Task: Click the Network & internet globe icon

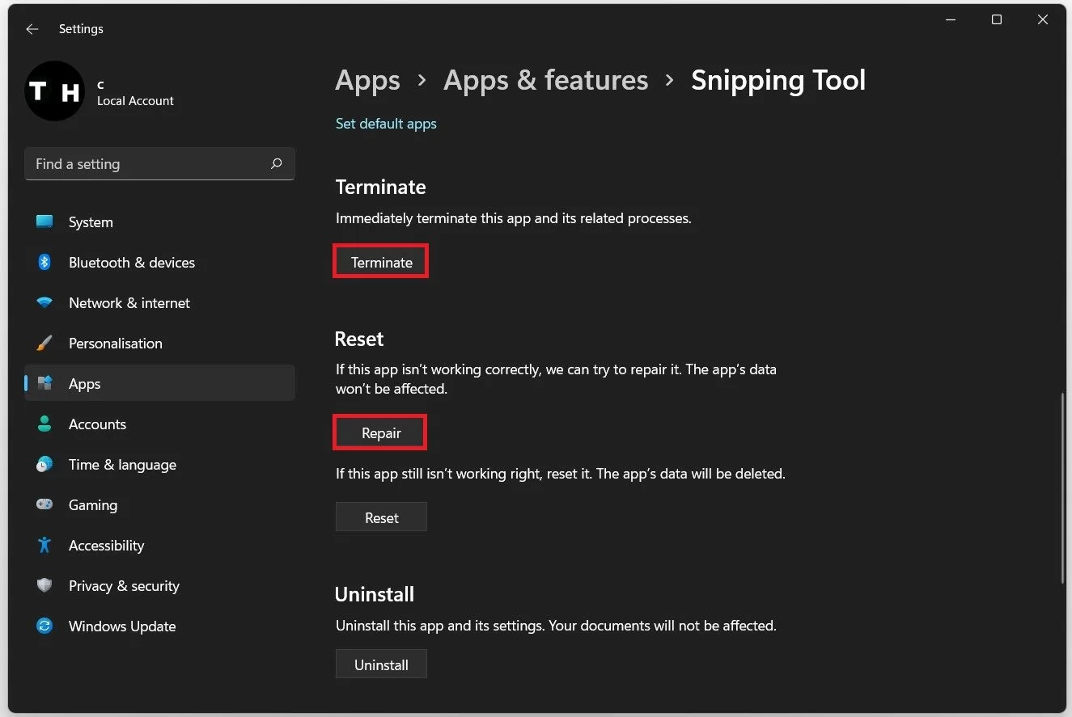Action: [44, 302]
